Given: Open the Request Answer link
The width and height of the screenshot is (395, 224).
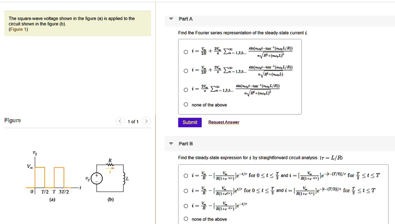Looking at the screenshot, I should click(224, 122).
